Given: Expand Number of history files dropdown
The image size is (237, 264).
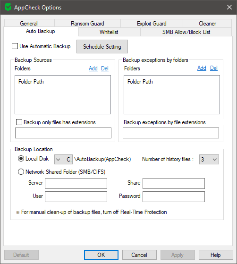Looking at the screenshot, I should click(209, 159).
